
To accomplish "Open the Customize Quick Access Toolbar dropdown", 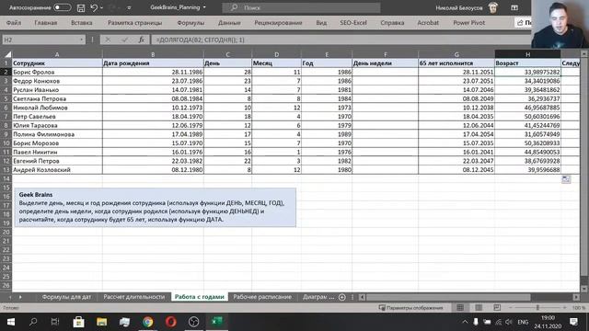I will click(129, 7).
